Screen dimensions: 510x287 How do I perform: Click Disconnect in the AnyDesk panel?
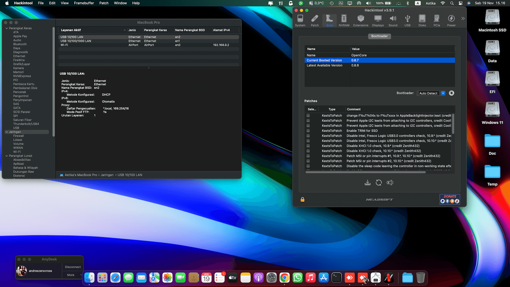click(73, 267)
